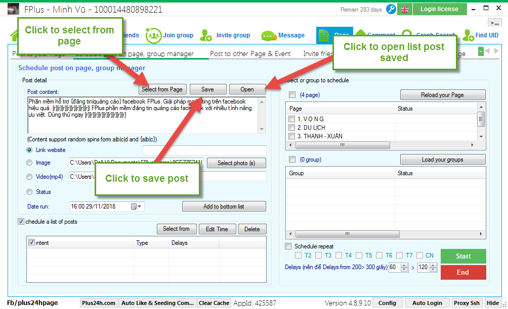Viewport: 508px width, 309px height.
Task: Tick the T4 weekday checkbox
Action: [x=338, y=255]
